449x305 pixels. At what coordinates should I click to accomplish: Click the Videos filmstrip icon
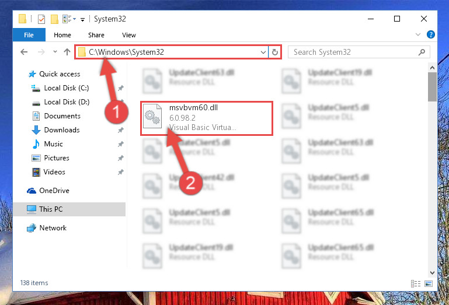[36, 172]
